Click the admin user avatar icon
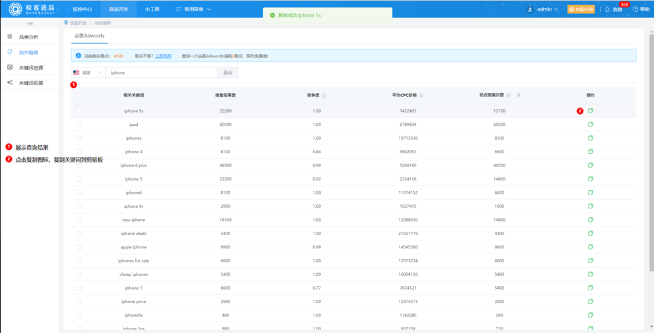This screenshot has height=333, width=654. coord(530,9)
